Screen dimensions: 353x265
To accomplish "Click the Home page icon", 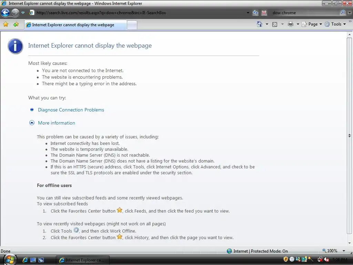I will click(260, 24).
